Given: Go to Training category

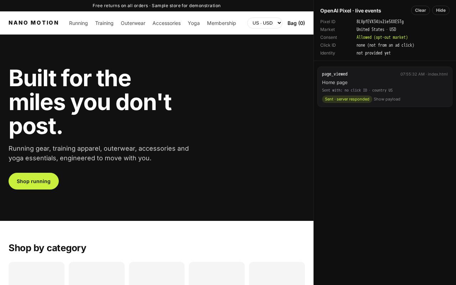Looking at the screenshot, I should click(x=104, y=23).
